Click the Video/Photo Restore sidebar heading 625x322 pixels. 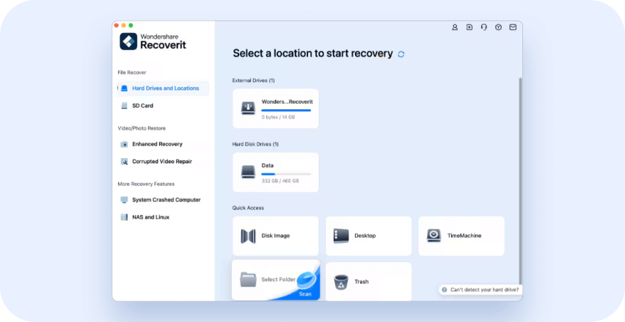click(142, 128)
